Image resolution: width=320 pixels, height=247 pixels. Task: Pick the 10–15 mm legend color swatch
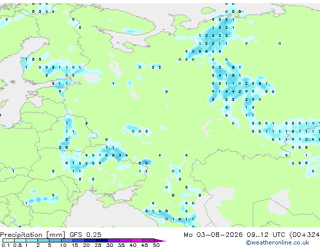point(67,240)
